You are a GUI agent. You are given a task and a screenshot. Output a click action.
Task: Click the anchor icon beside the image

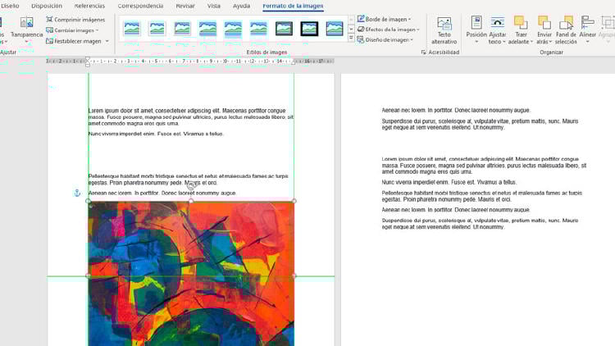[77, 193]
